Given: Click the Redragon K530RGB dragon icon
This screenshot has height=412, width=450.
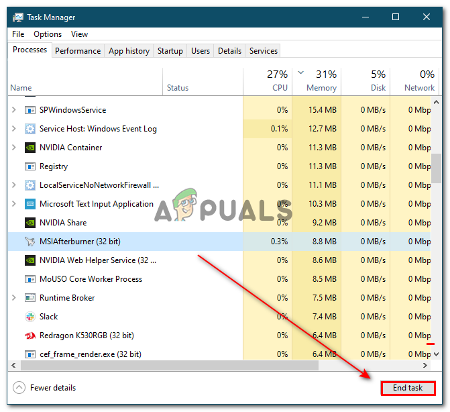Looking at the screenshot, I should pos(30,336).
